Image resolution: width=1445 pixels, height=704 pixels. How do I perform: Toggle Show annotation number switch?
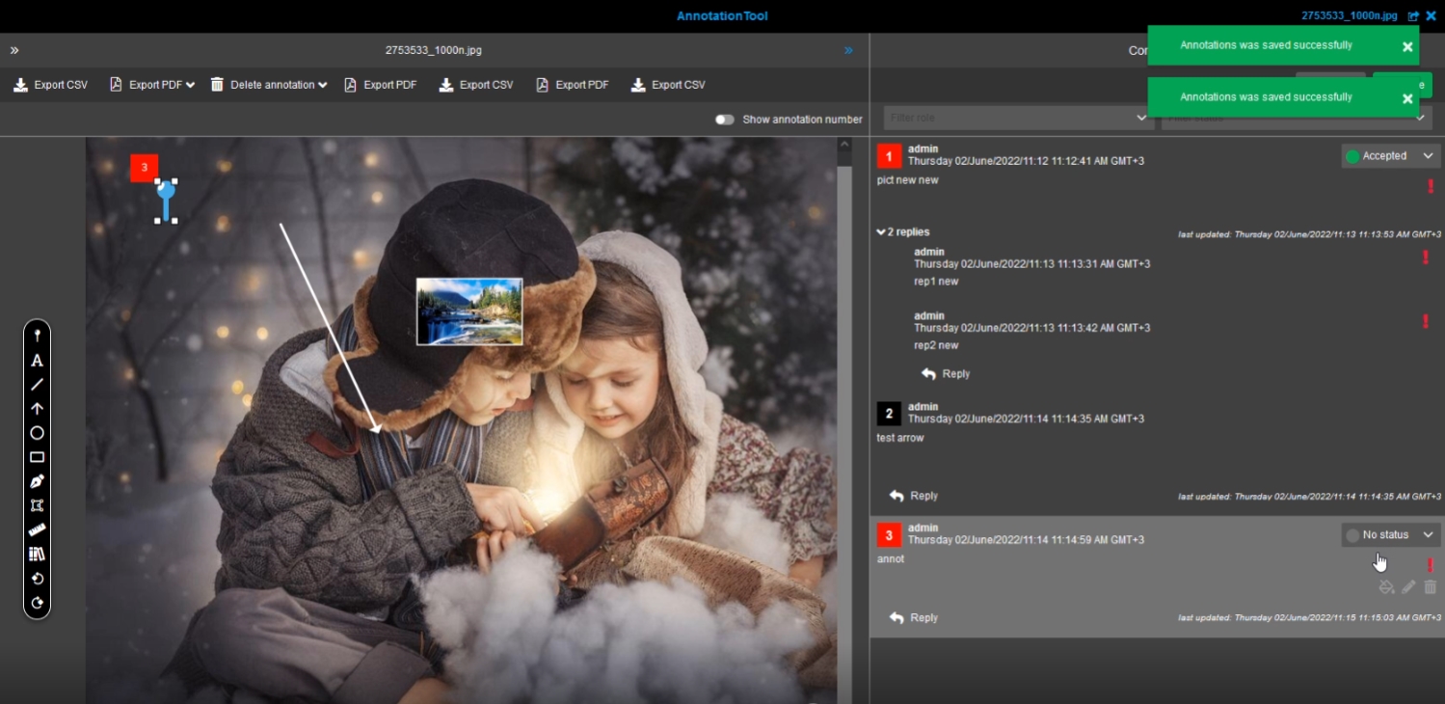coord(724,120)
